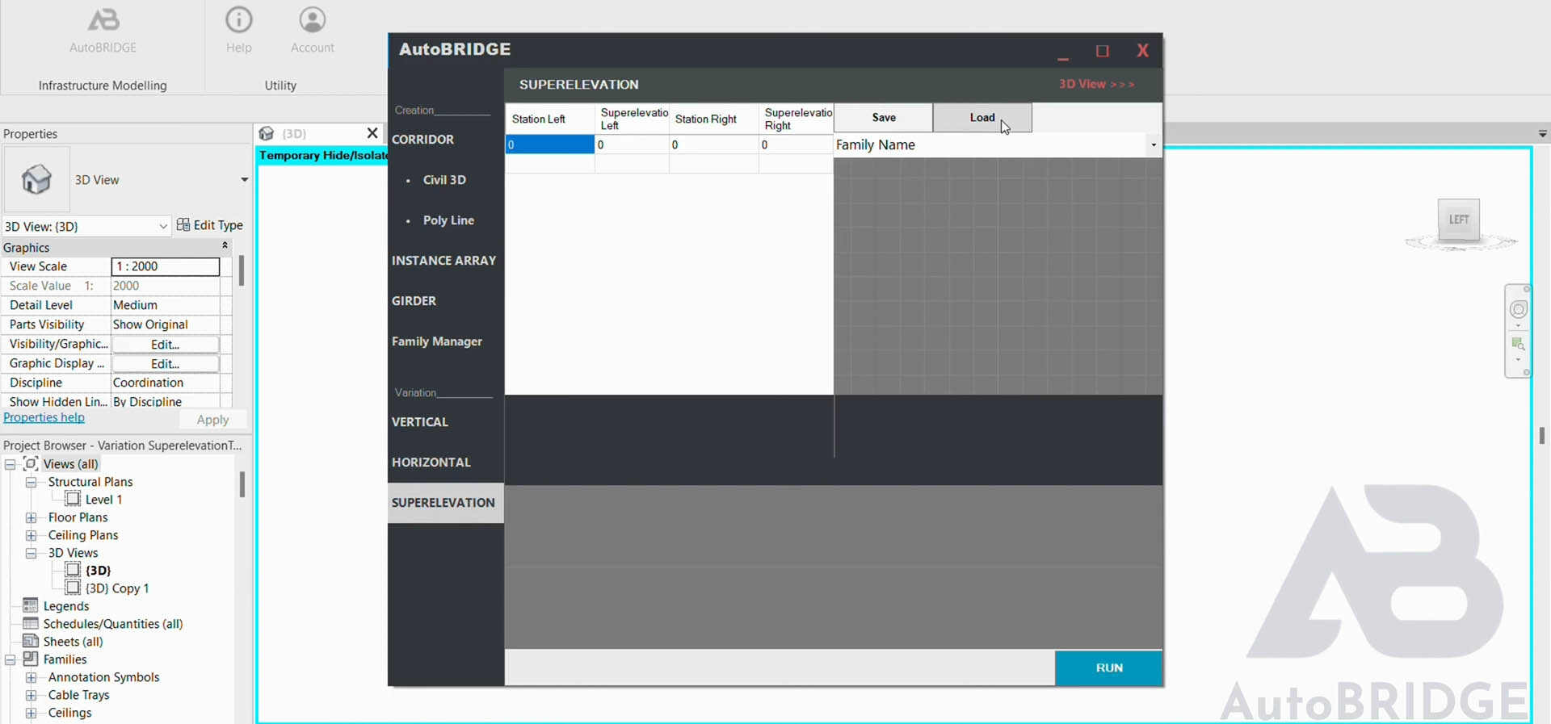Click the View Scale 1 : 2000 field
The height and width of the screenshot is (724, 1551).
165,266
